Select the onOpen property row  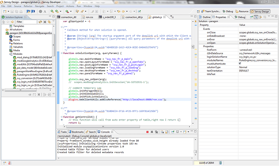(x=238, y=43)
